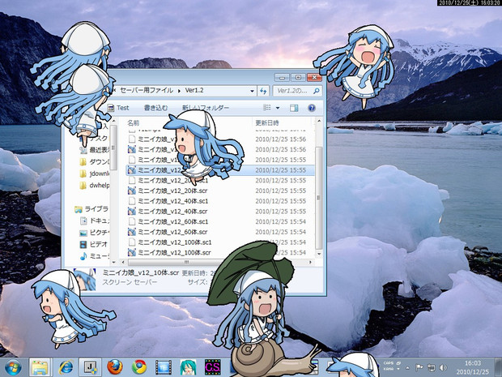Select file ミニイカ娘_v12_100体.sc1
The width and height of the screenshot is (502, 377).
(x=175, y=242)
